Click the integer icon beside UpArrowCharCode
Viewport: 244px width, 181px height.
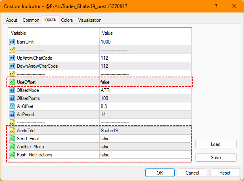[12, 58]
